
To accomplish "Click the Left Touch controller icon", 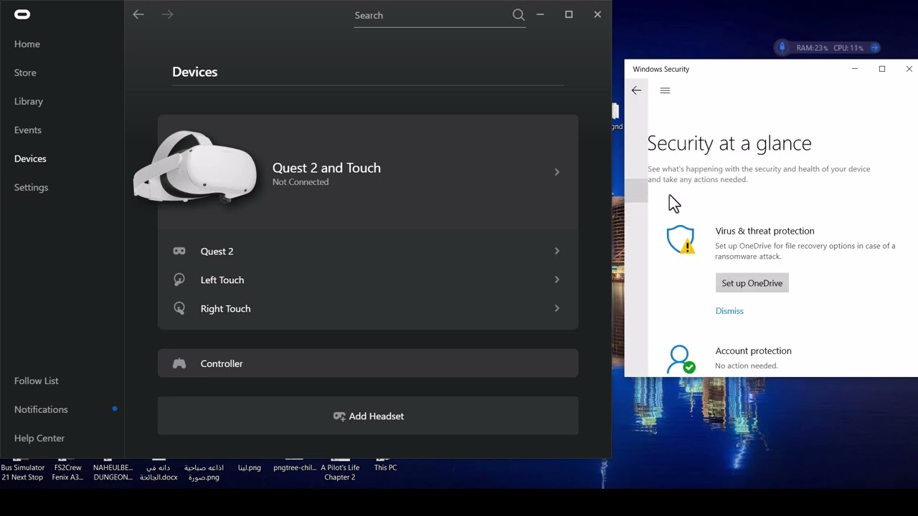I will [x=179, y=279].
